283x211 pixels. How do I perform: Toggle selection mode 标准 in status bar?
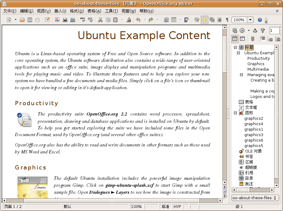[165, 207]
